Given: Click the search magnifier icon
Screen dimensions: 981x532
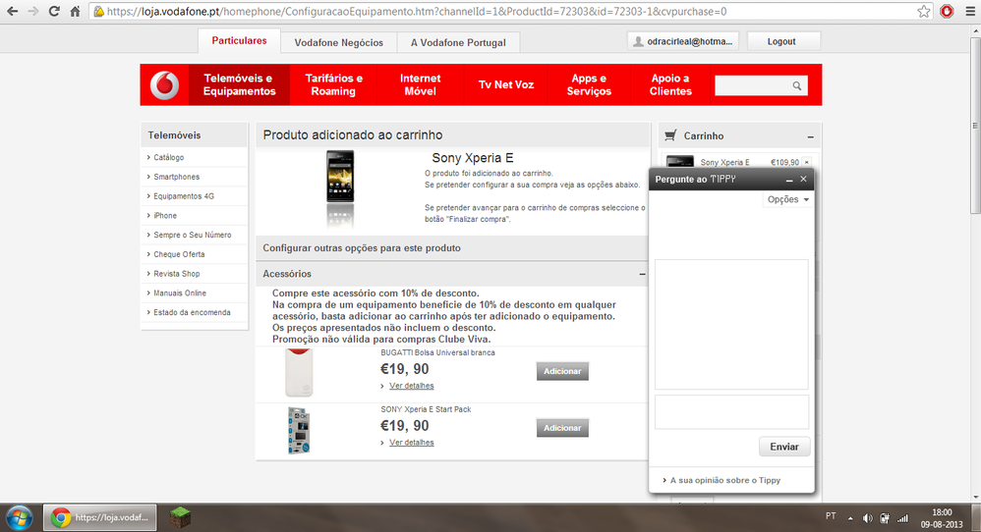Looking at the screenshot, I should [797, 86].
